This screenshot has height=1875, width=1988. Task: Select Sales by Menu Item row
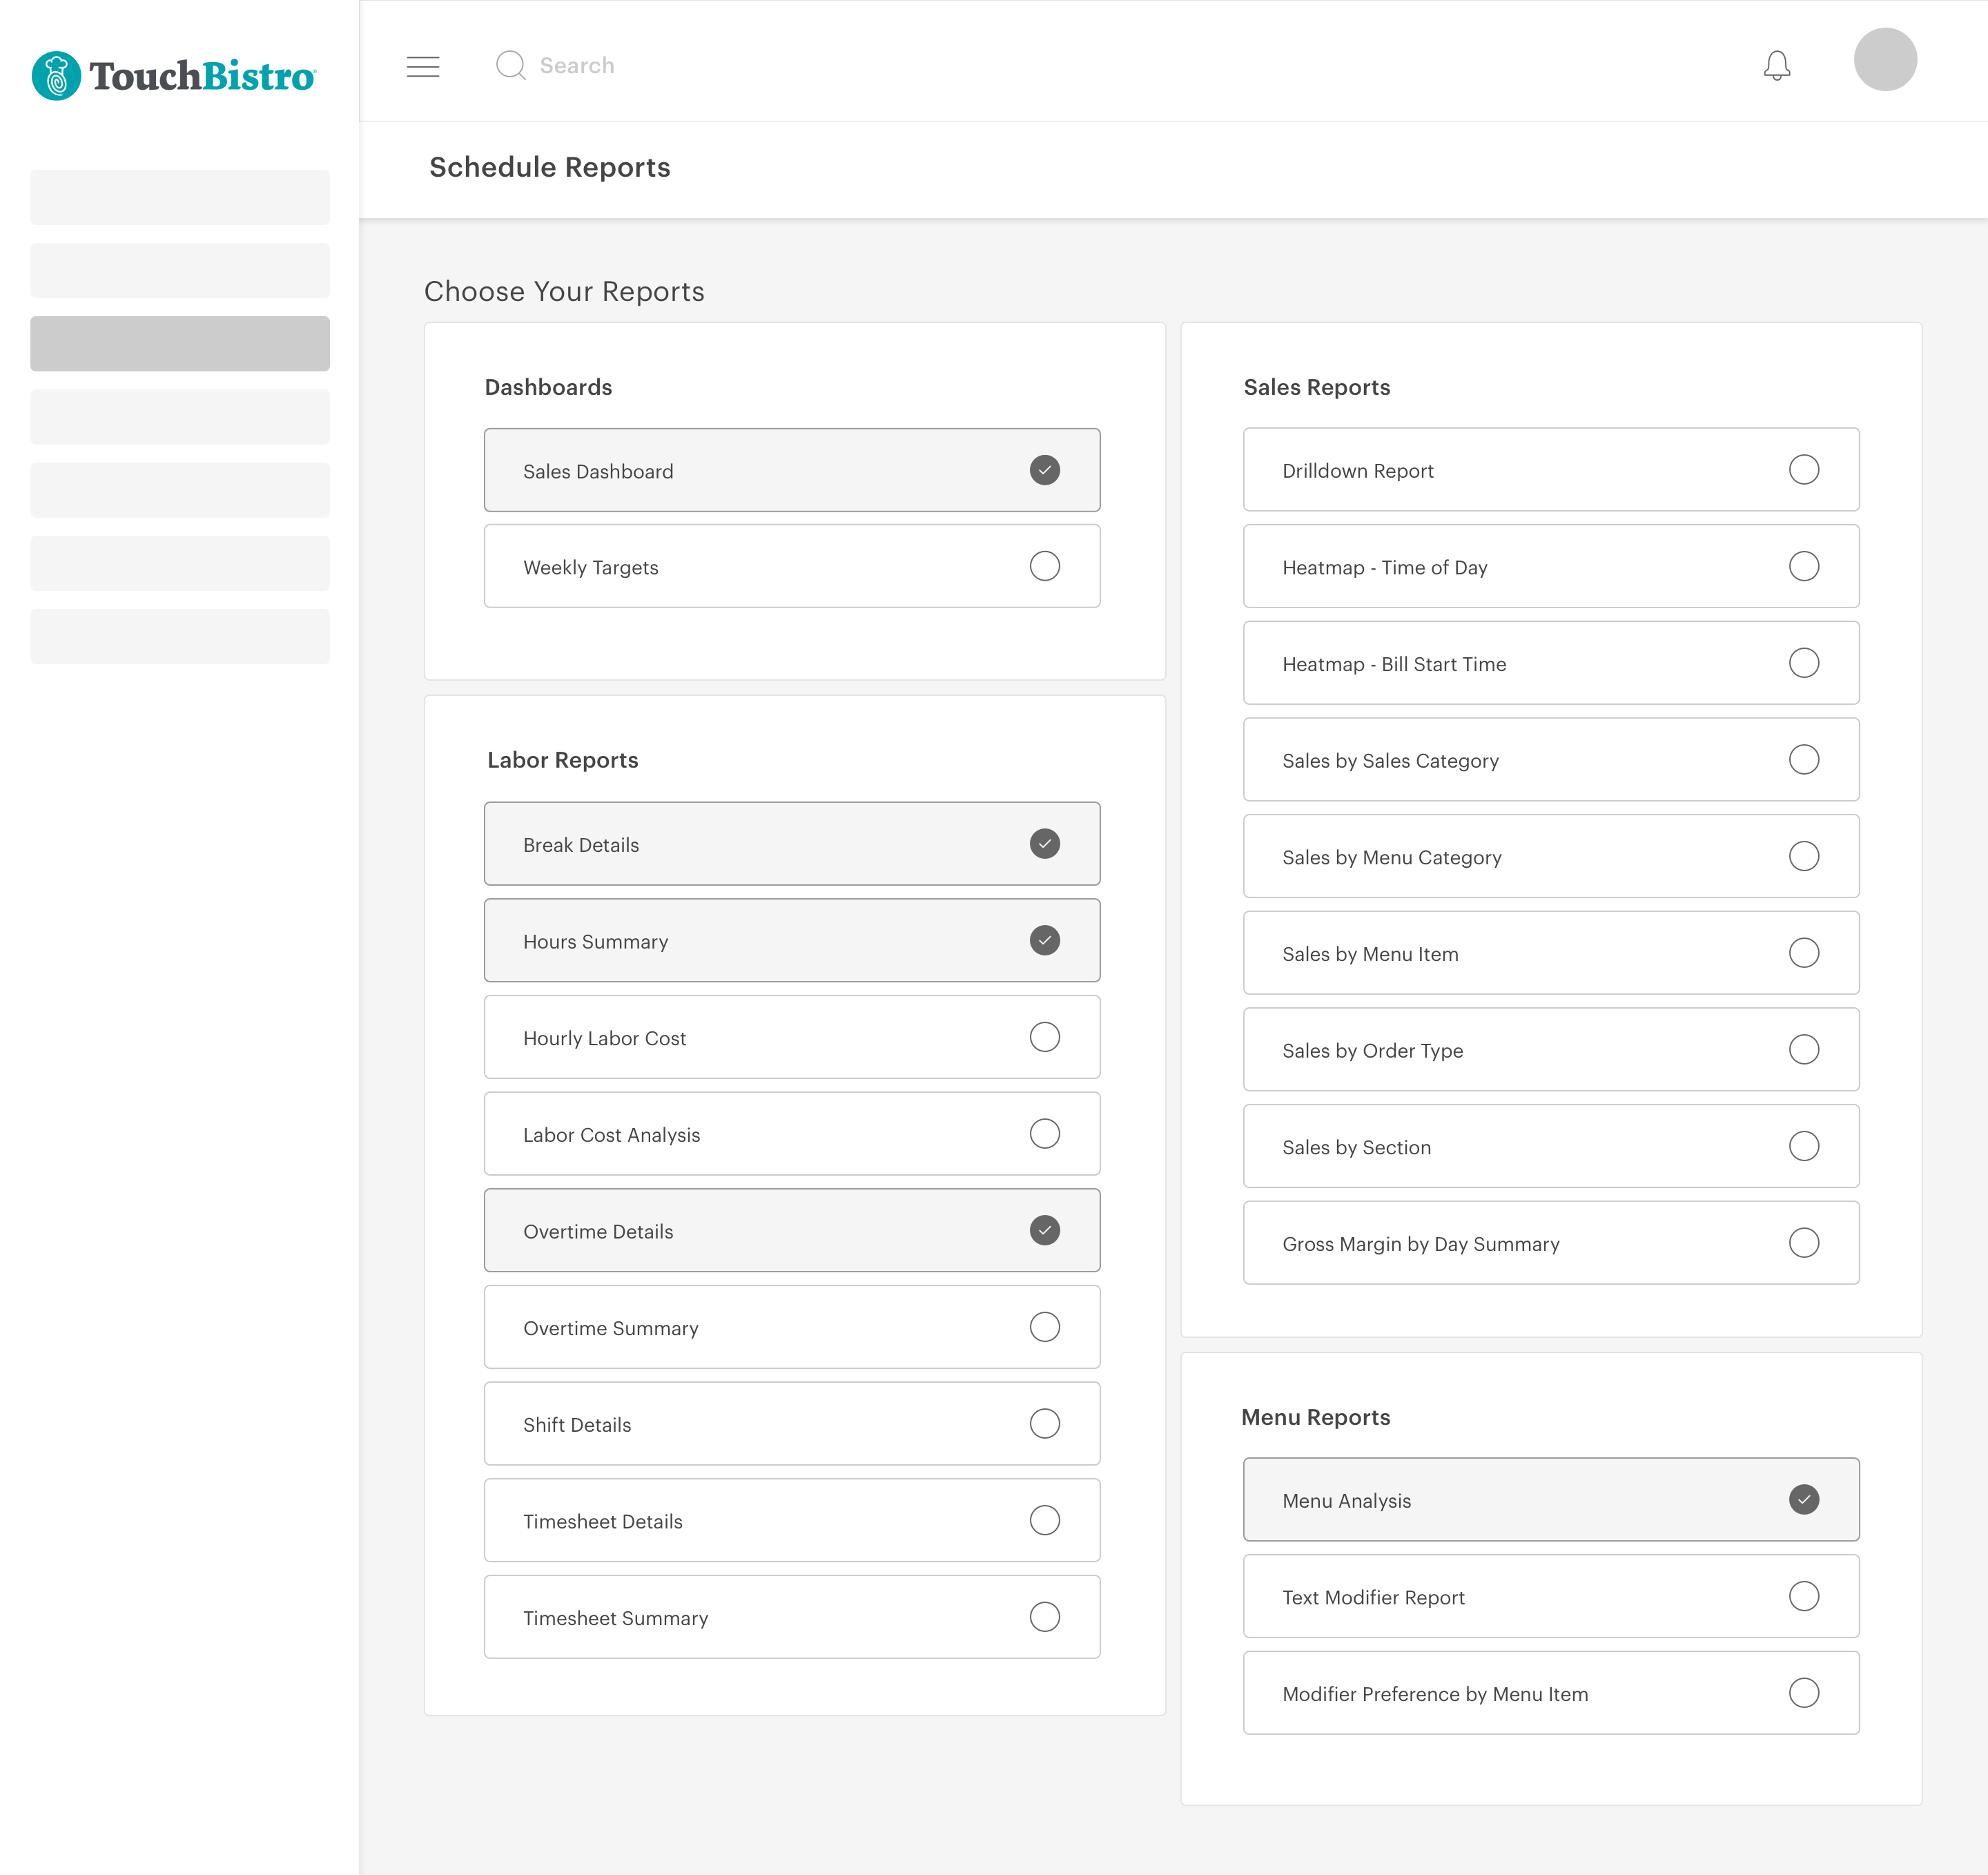1550,953
